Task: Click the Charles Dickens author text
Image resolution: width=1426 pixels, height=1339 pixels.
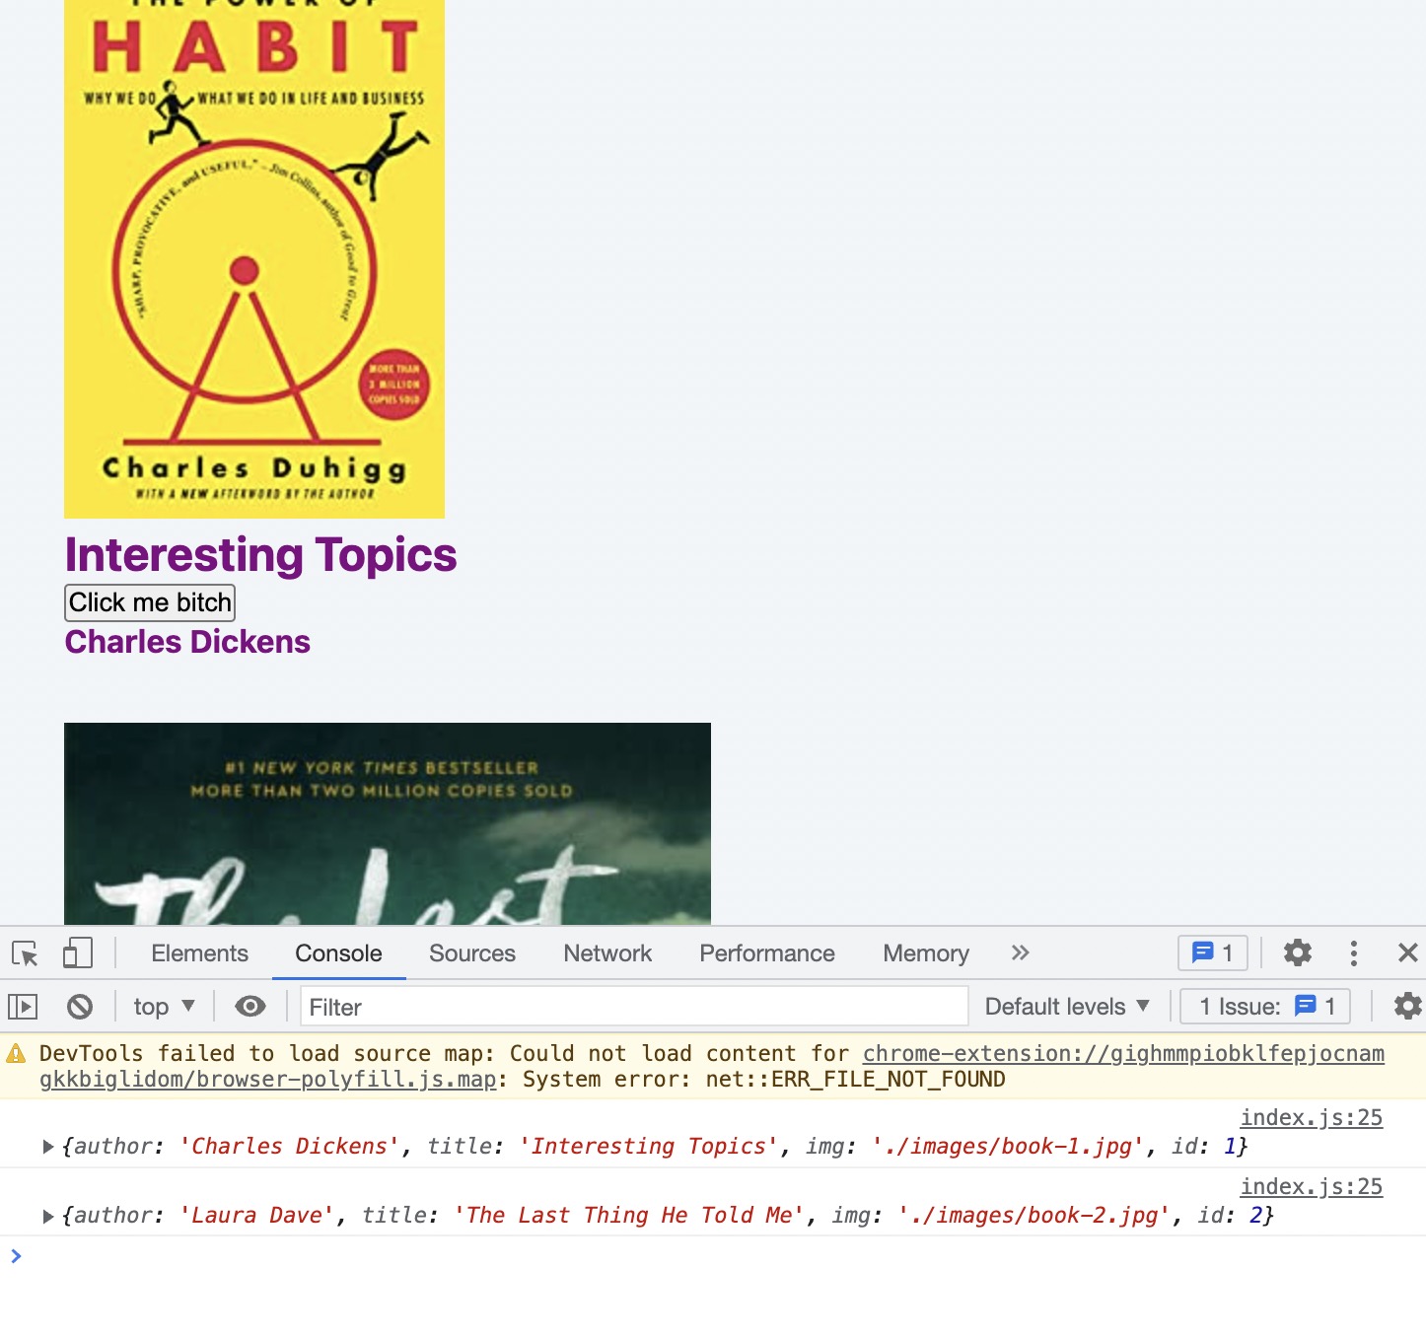Action: [187, 642]
